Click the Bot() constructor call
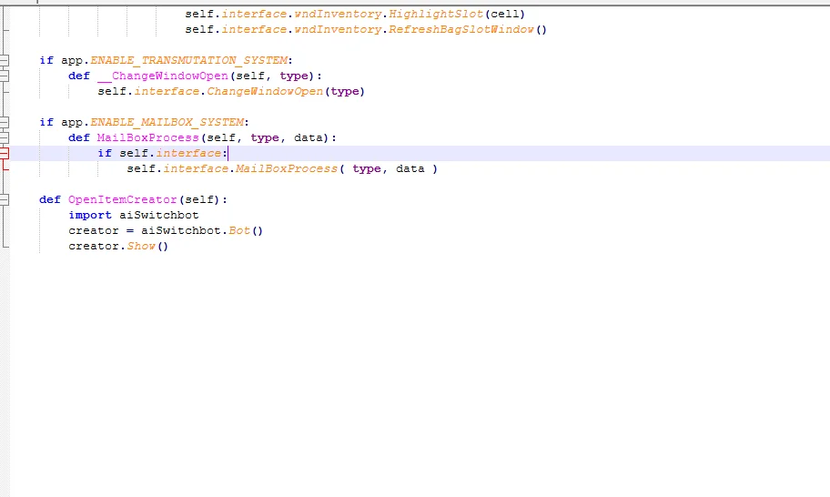Screen dimensions: 830x497 pos(239,230)
